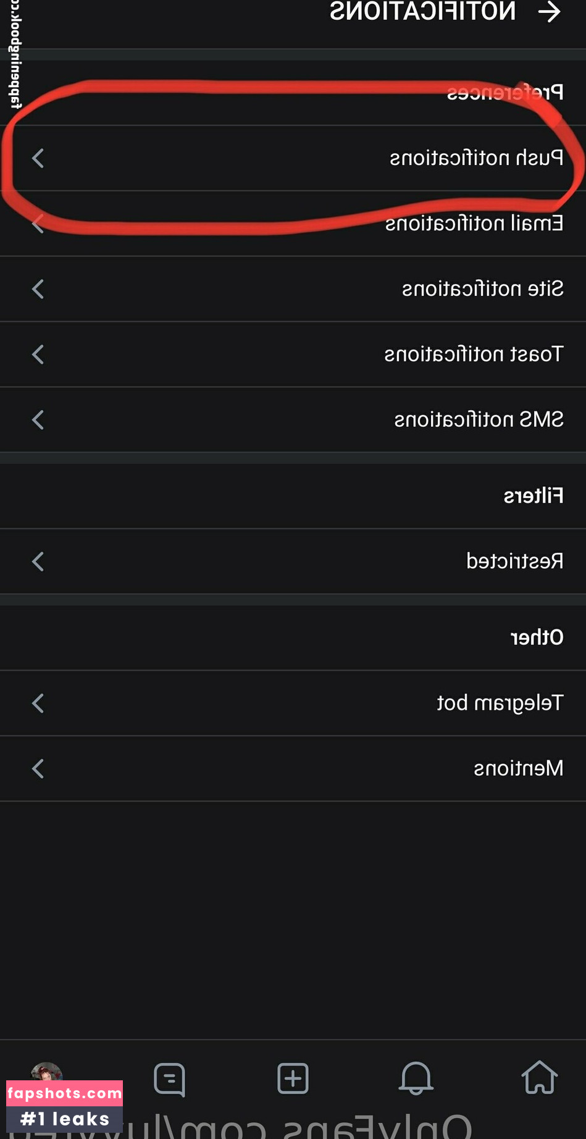Screen dimensions: 586x1139
Task: Open the notifications bell in bottom bar
Action: pos(416,1078)
